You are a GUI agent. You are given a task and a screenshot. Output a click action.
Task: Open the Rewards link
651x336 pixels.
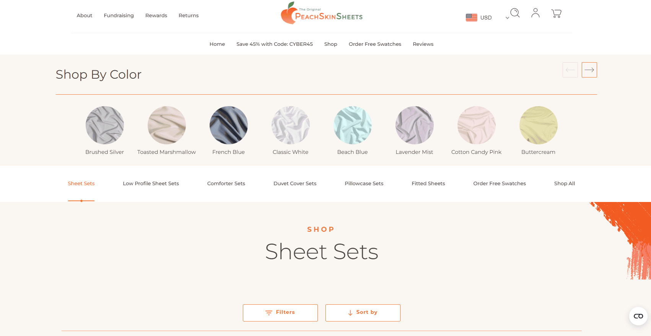point(156,16)
